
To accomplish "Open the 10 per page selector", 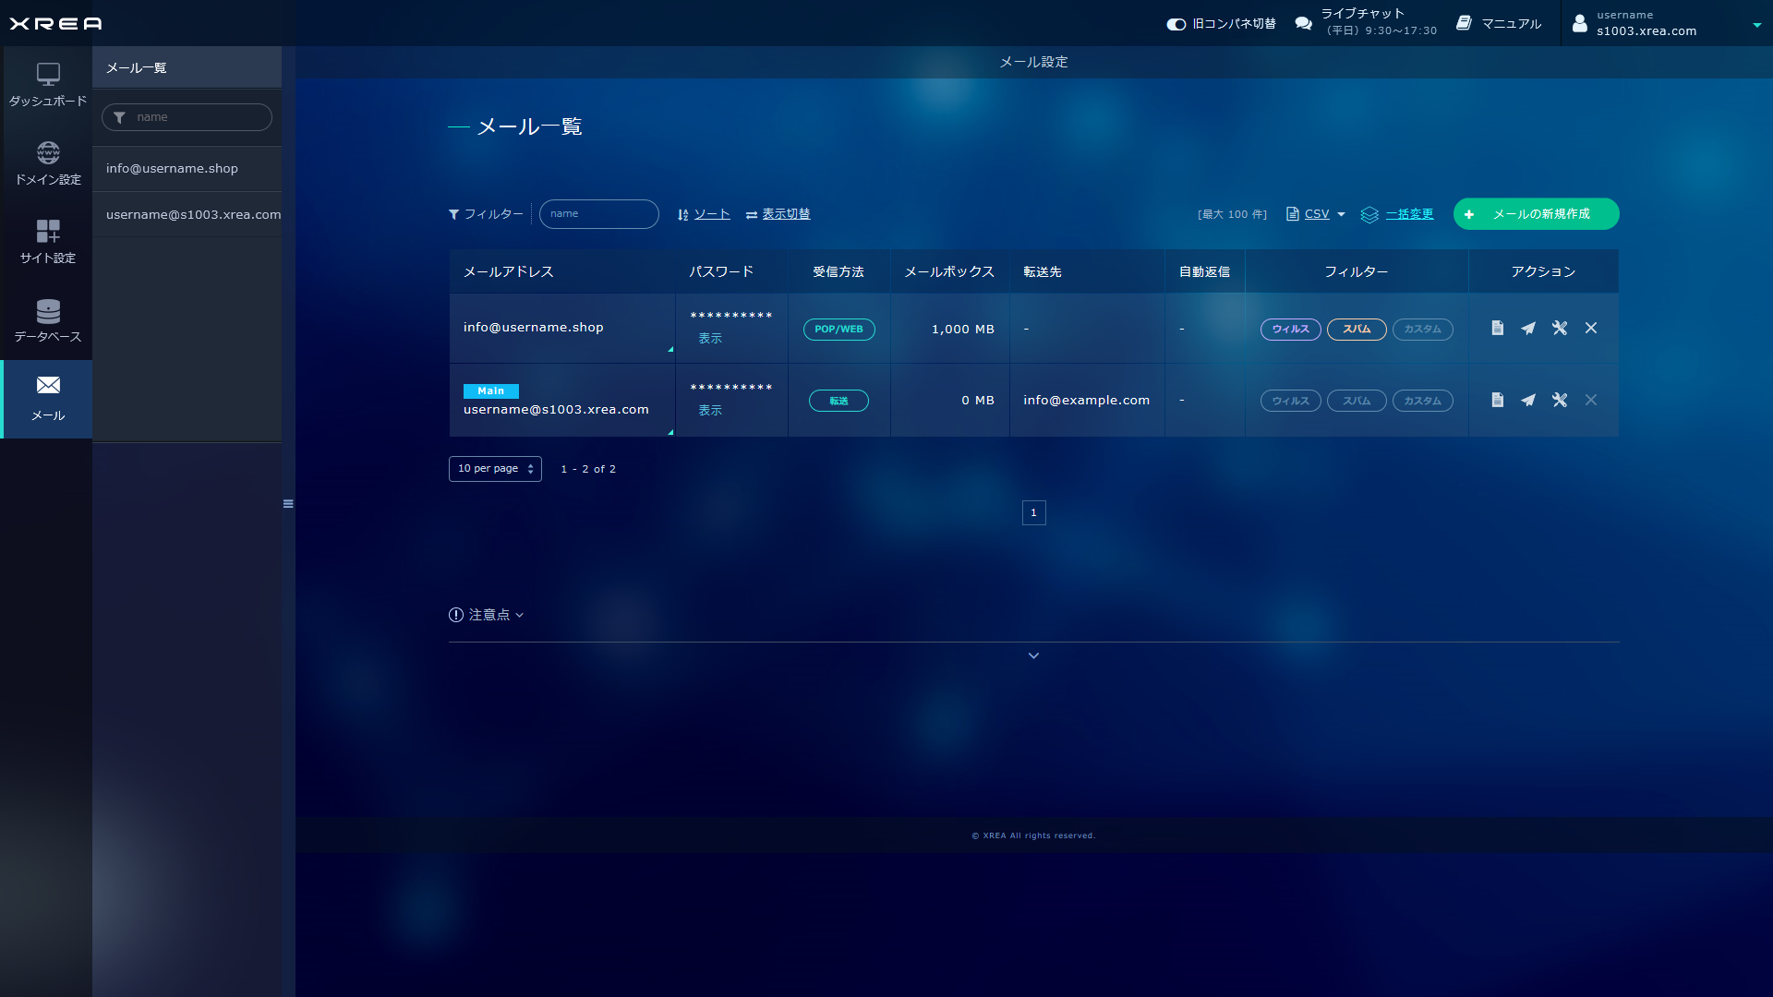I will 495,469.
